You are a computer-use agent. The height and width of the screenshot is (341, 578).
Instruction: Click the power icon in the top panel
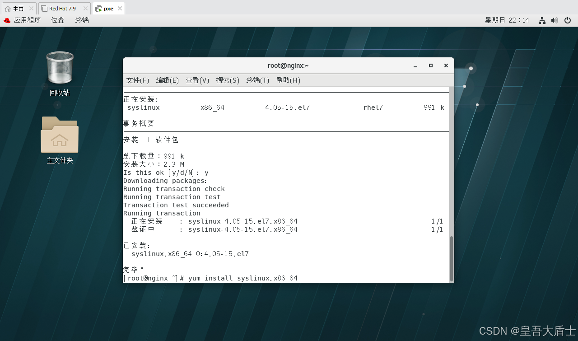568,20
